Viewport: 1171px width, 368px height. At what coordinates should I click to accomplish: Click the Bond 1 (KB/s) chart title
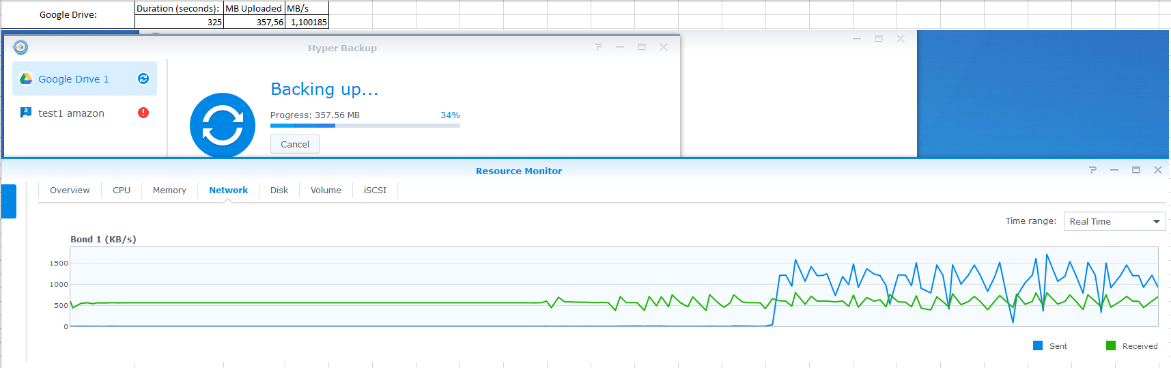[x=103, y=239]
